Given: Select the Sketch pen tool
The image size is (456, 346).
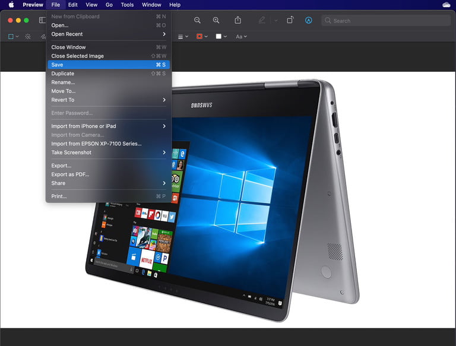Looking at the screenshot, I should click(x=43, y=37).
